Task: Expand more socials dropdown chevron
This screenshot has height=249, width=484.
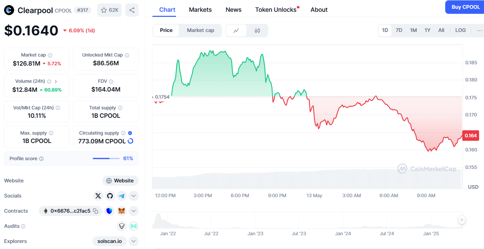Action: pyautogui.click(x=134, y=196)
